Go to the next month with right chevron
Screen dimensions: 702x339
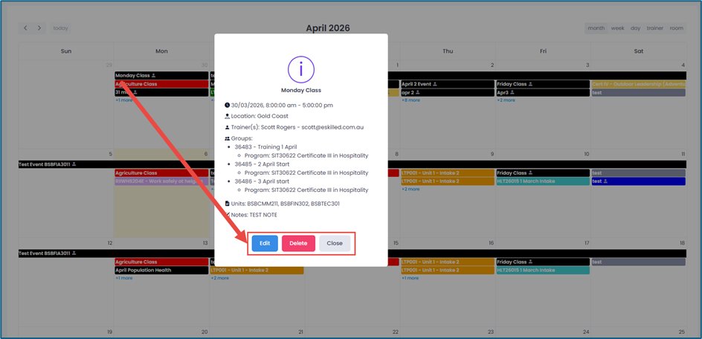click(39, 28)
